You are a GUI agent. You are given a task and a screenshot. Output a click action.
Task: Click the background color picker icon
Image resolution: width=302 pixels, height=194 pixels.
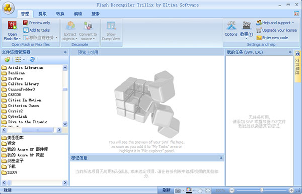pos(189,190)
